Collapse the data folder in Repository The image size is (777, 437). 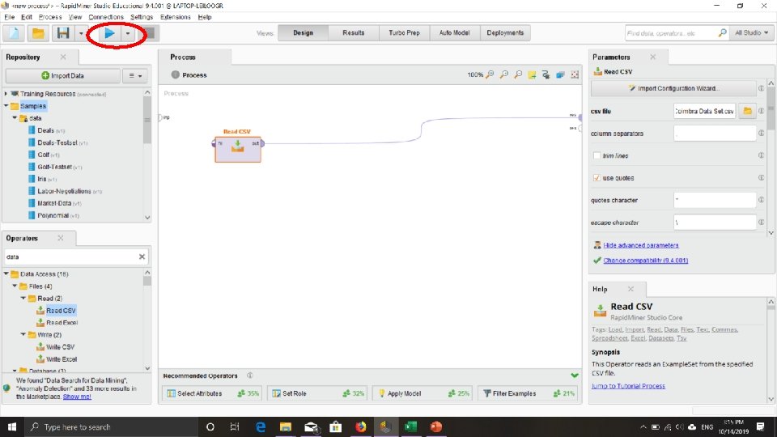coord(15,118)
